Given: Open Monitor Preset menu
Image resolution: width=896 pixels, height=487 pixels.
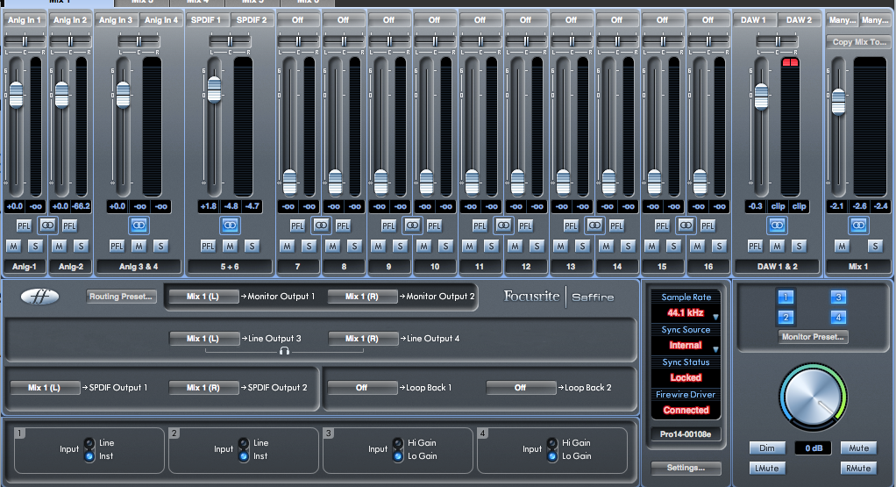Looking at the screenshot, I should pyautogui.click(x=813, y=337).
